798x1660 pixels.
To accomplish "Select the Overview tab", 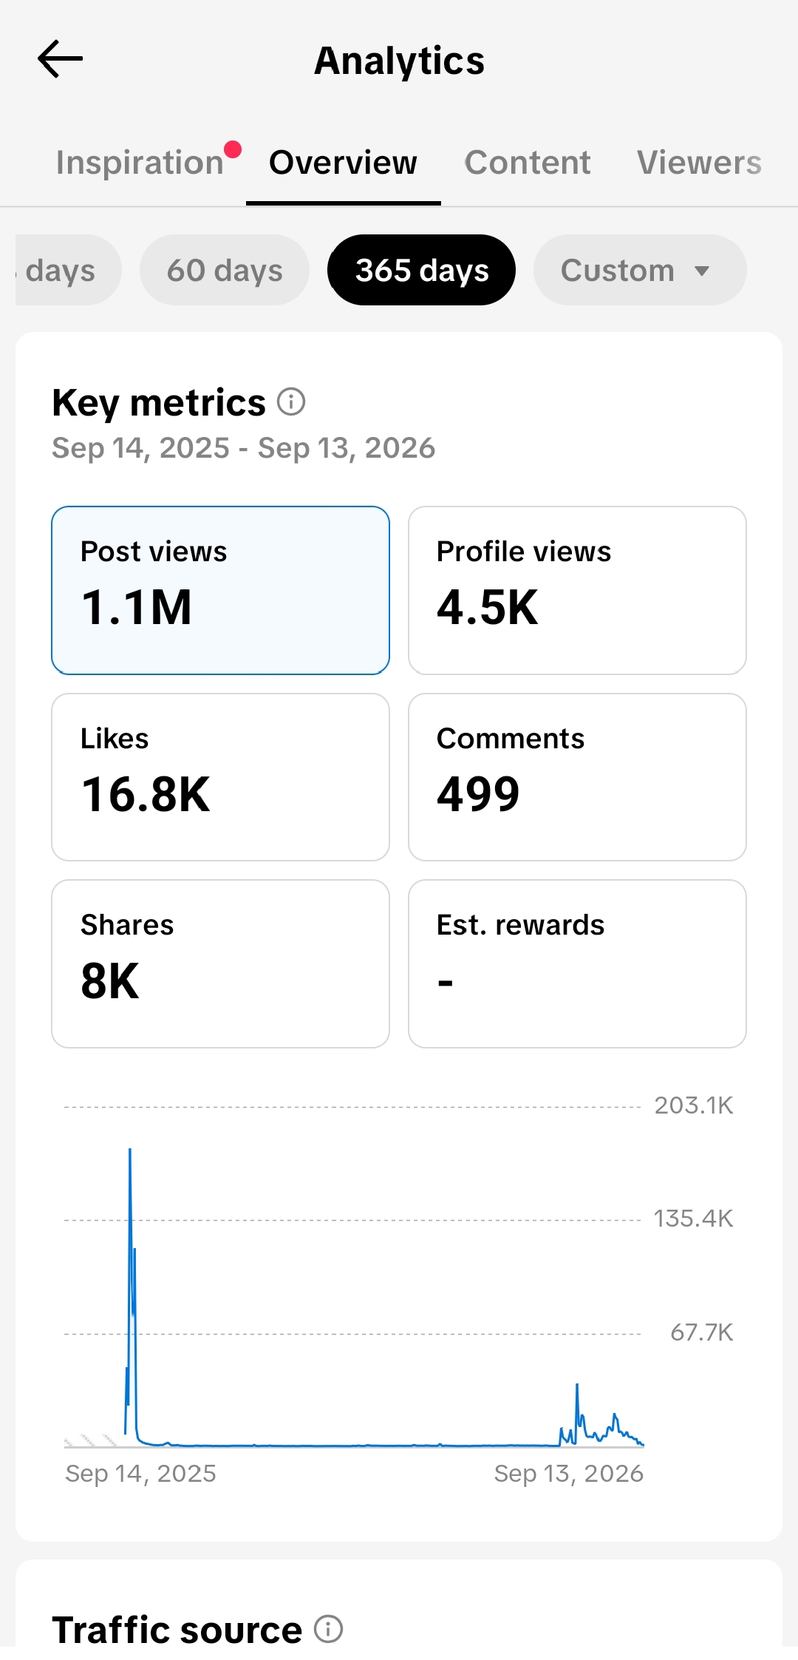I will 343,163.
